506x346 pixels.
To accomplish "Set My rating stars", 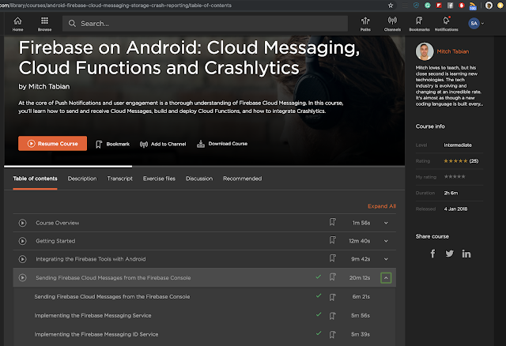I will (x=455, y=177).
